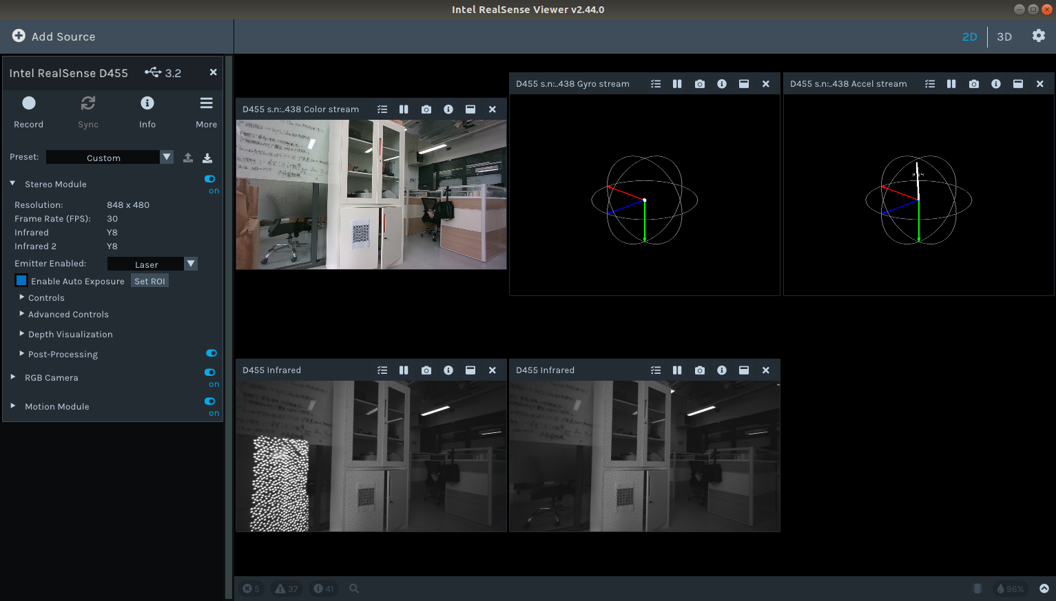
Task: Minimize the second Infrared stream panel
Action: point(744,370)
